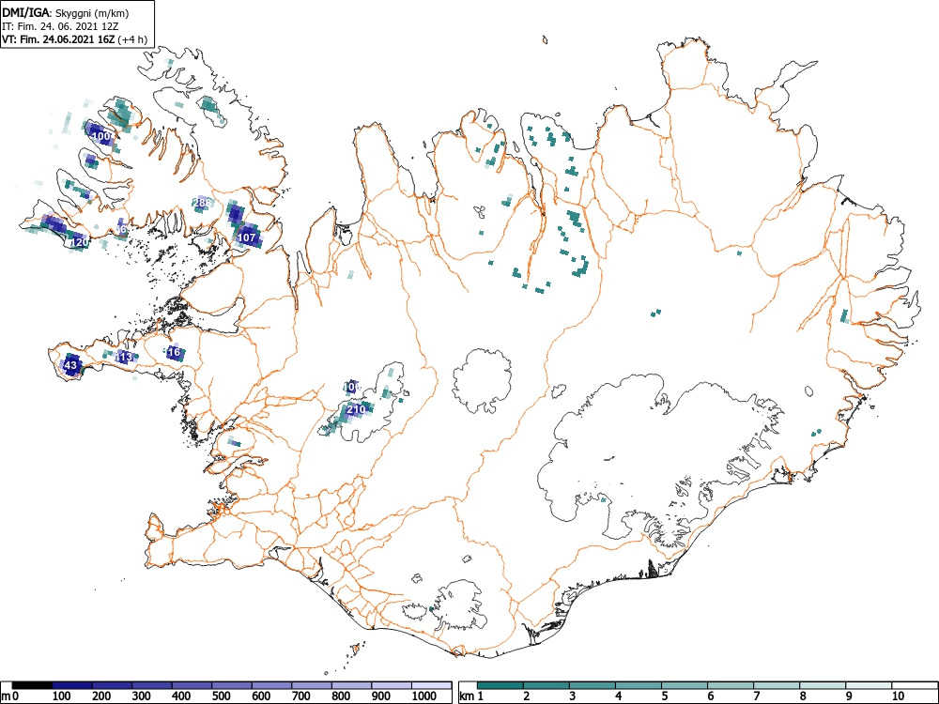This screenshot has height=704, width=939.
Task: Click the white 9–10 km legend swatch
Action: (x=869, y=685)
